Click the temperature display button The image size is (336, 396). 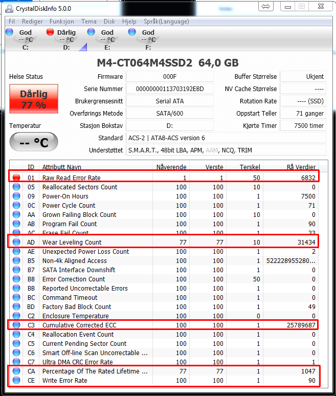tap(34, 142)
